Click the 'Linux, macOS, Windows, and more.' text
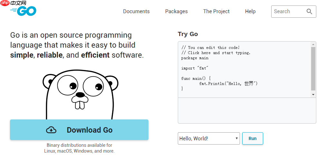The image size is (325, 160). click(x=79, y=151)
